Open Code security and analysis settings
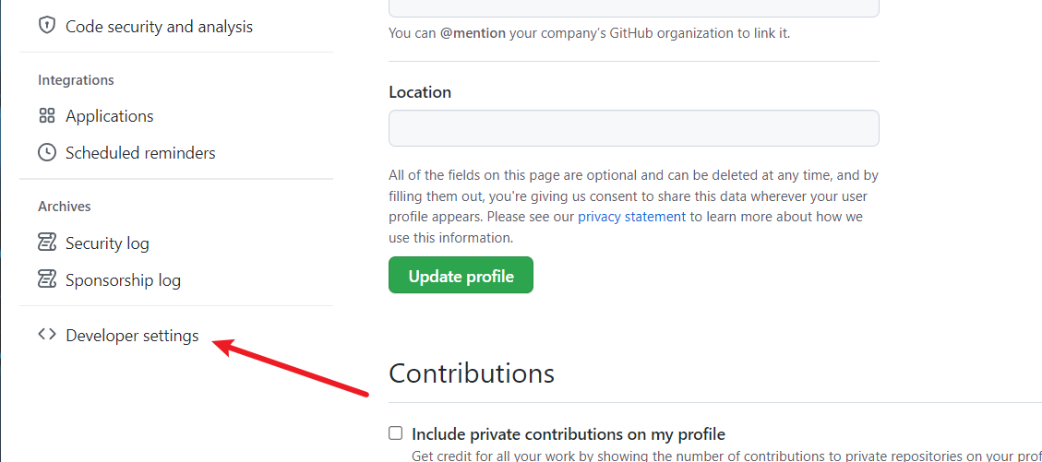 click(x=159, y=27)
